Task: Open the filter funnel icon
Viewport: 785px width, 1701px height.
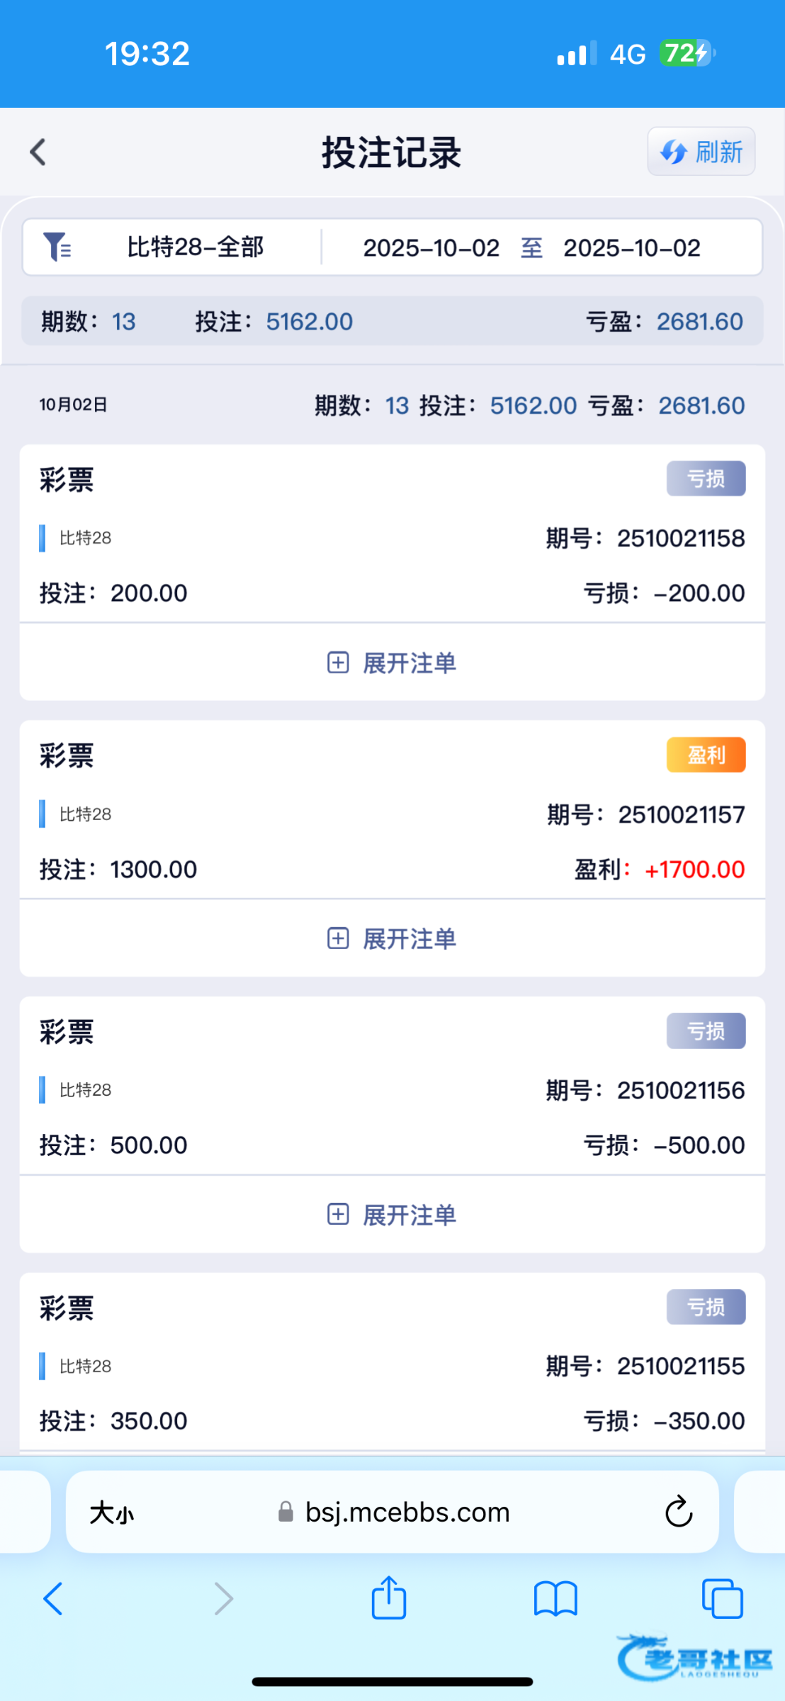Action: pyautogui.click(x=57, y=247)
